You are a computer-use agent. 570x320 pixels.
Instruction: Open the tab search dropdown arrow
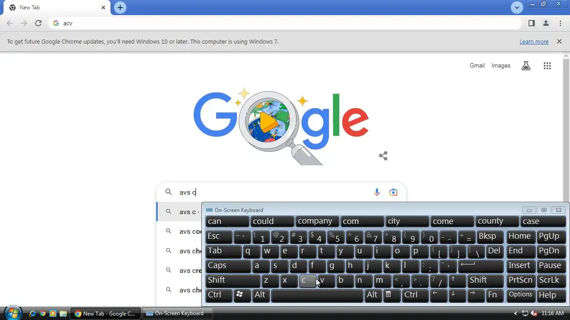tap(517, 7)
